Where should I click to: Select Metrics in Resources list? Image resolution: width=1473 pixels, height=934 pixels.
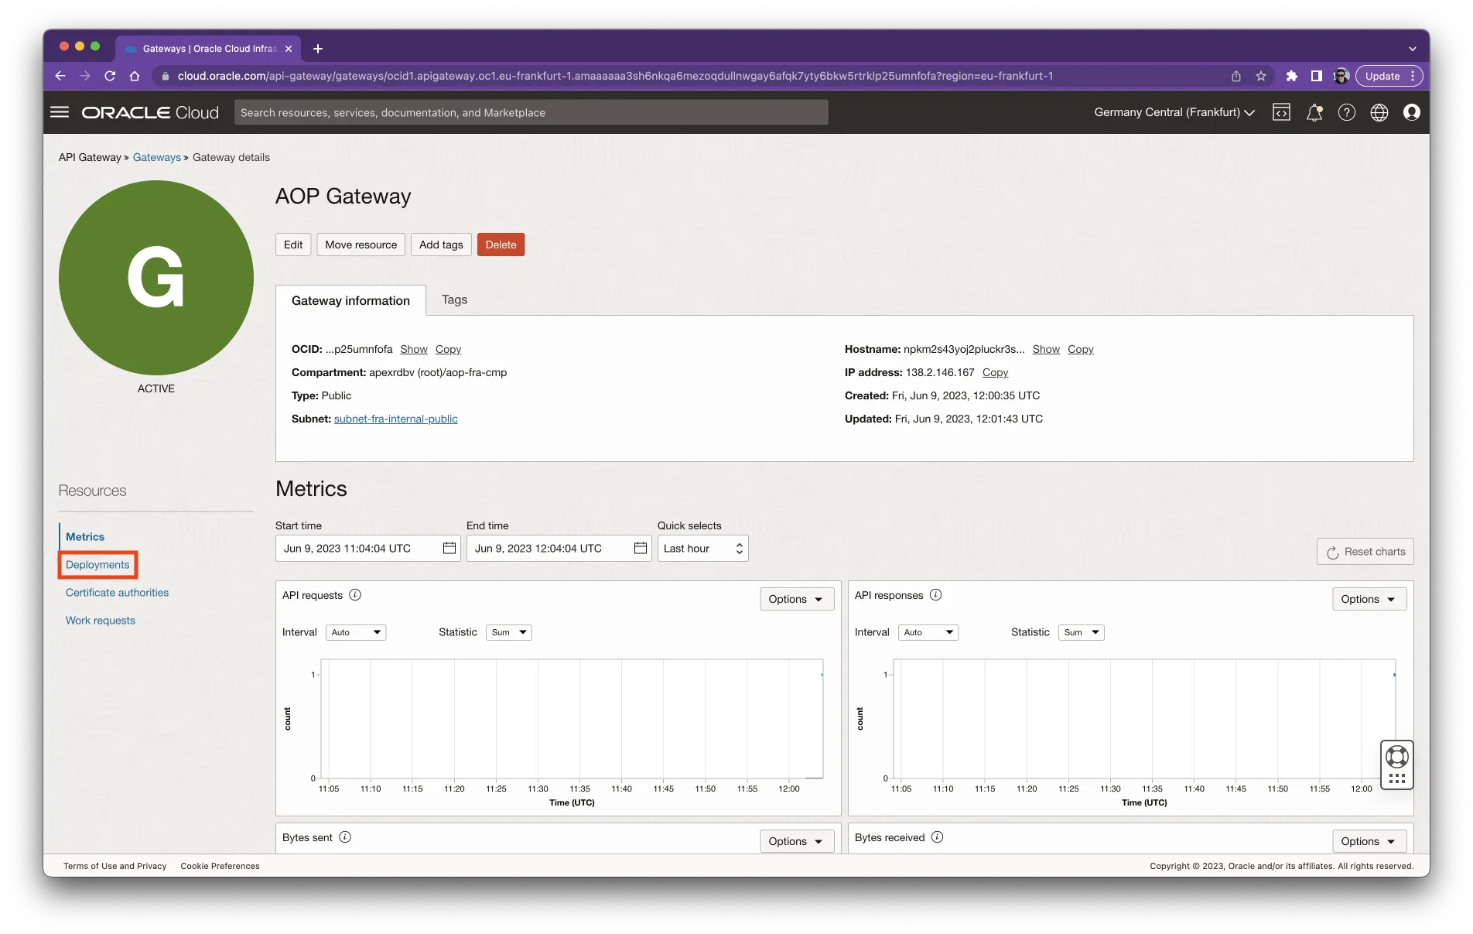point(85,536)
